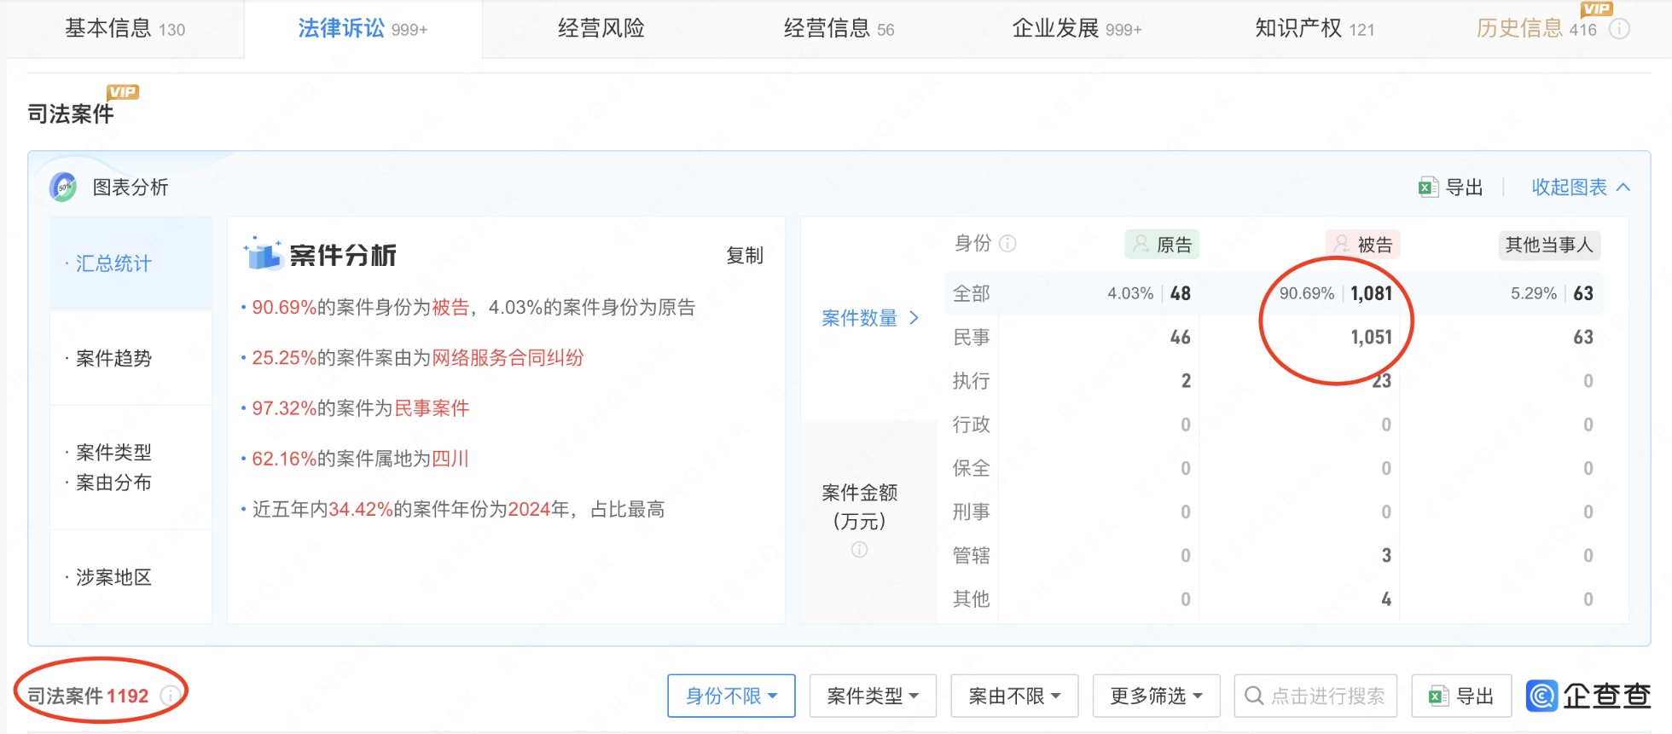The image size is (1672, 734).
Task: Click the 1,081 defendant total cell
Action: tap(1371, 293)
